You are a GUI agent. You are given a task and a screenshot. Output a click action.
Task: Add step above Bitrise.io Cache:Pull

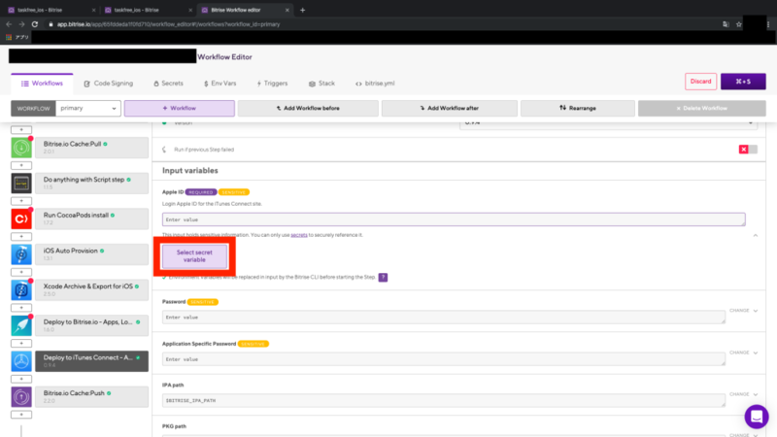coord(21,129)
